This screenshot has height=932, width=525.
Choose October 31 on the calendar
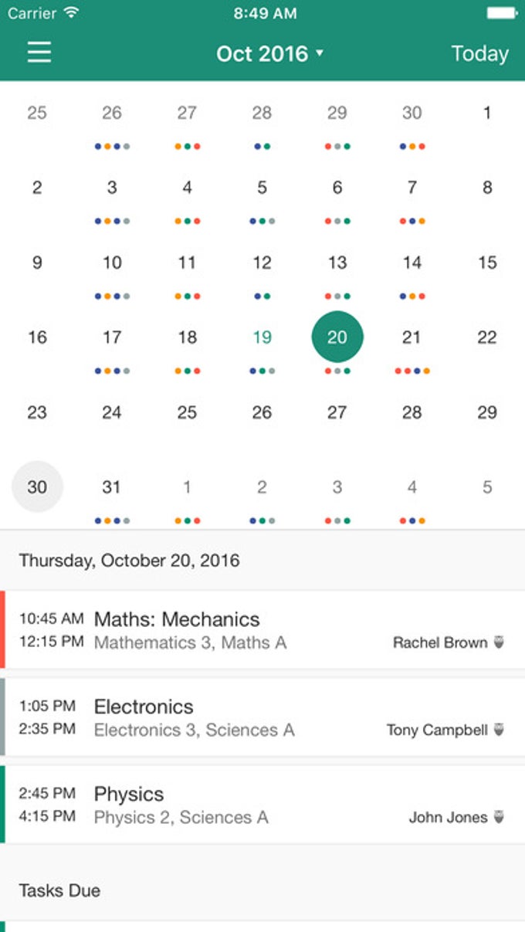[112, 487]
